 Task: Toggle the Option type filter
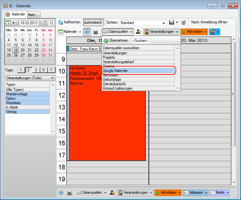(x=27, y=98)
